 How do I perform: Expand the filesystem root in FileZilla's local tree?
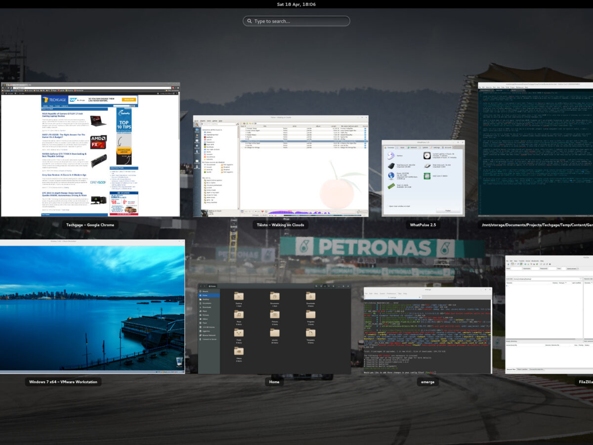(507, 286)
